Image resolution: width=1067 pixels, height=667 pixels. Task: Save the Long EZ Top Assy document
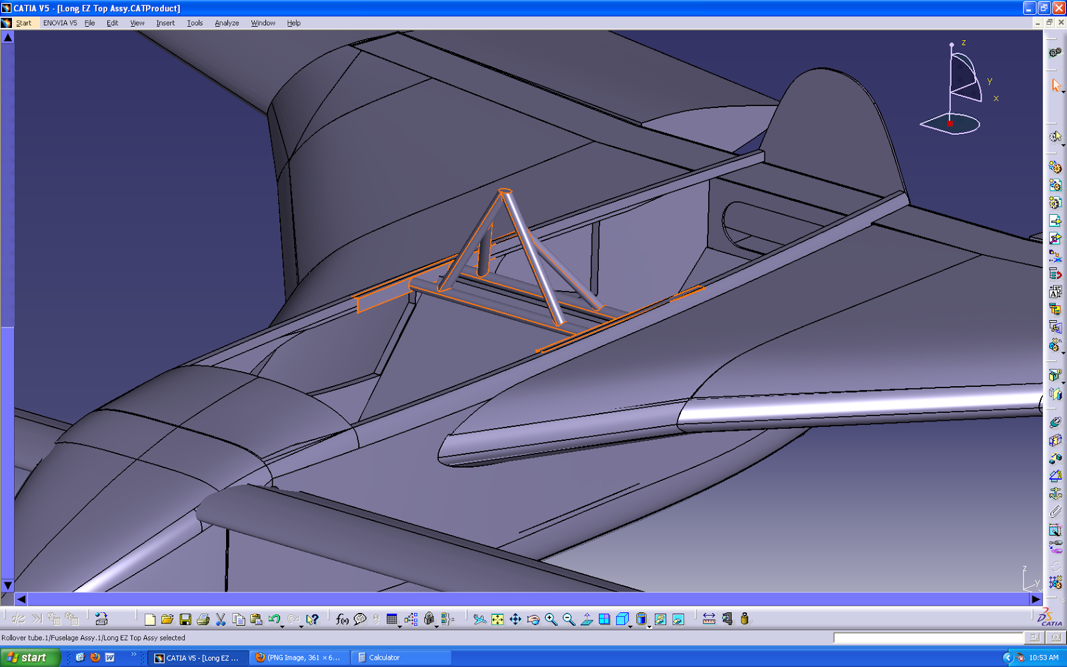186,619
